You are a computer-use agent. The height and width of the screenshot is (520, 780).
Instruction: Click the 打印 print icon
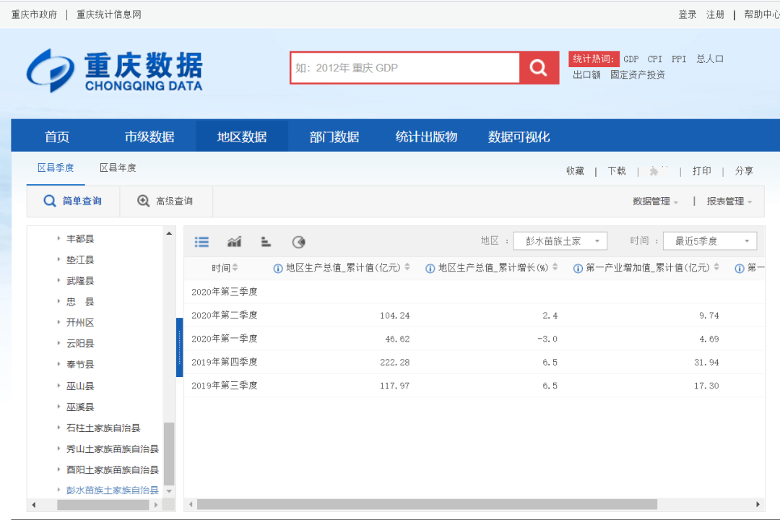702,171
